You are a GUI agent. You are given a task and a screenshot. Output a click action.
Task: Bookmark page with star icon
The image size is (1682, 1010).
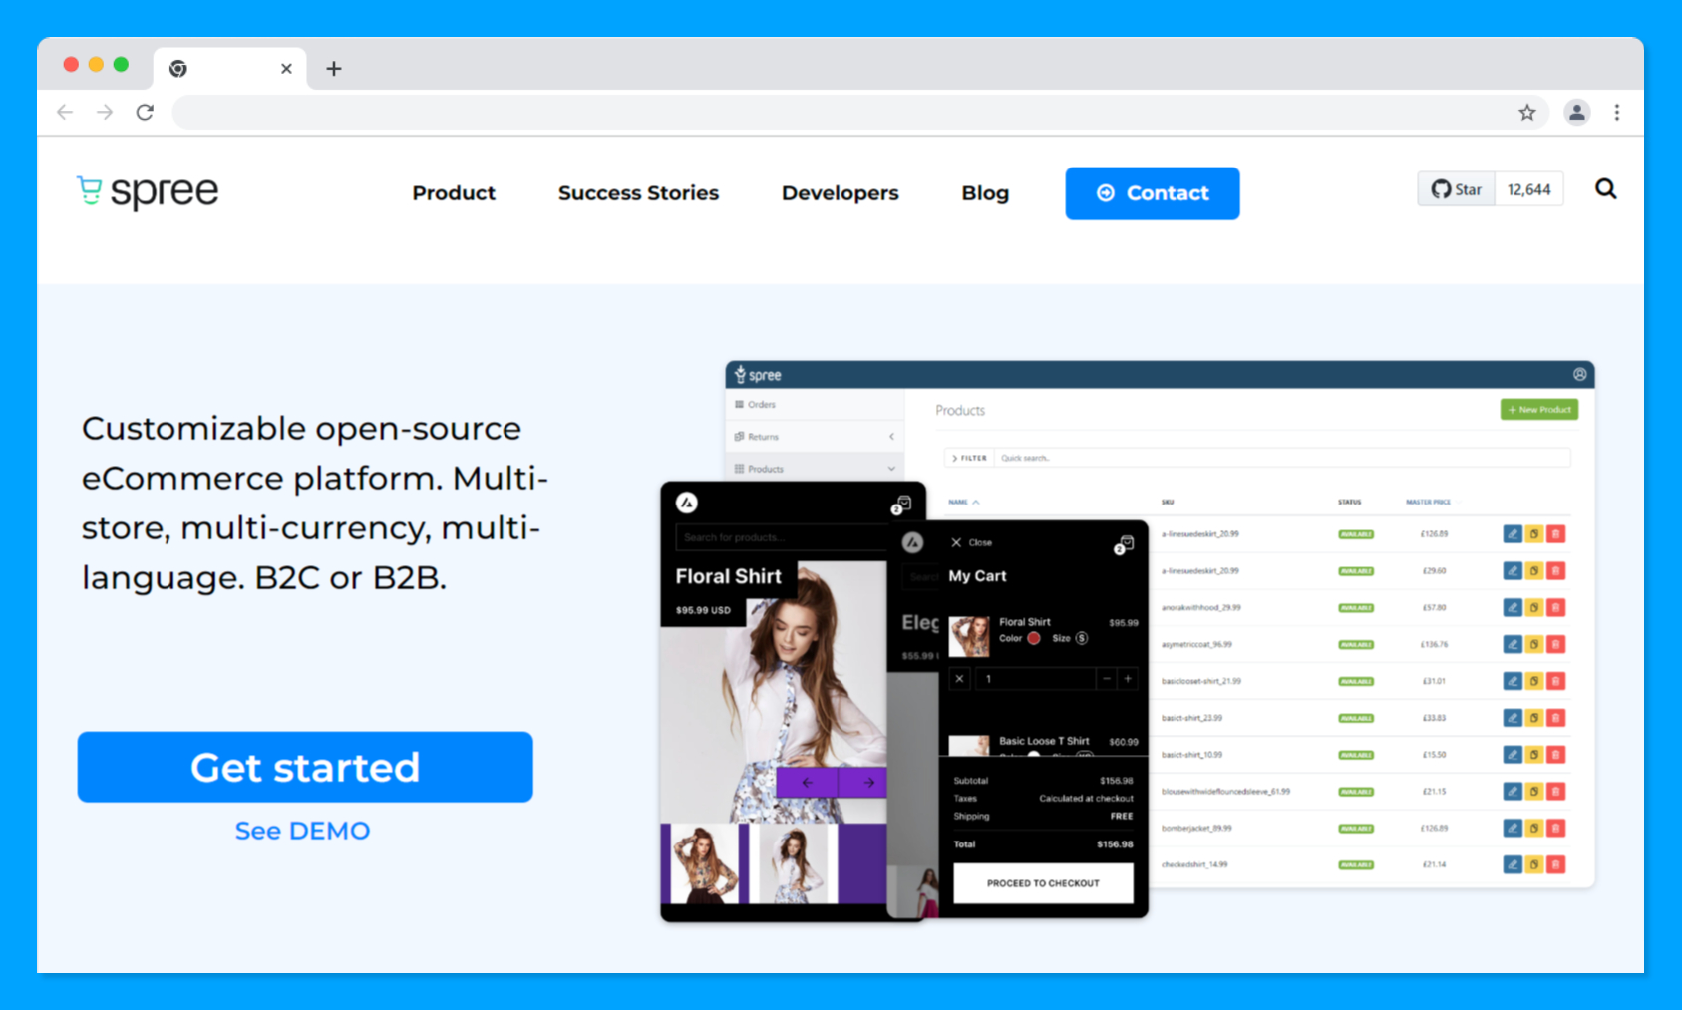(1526, 112)
